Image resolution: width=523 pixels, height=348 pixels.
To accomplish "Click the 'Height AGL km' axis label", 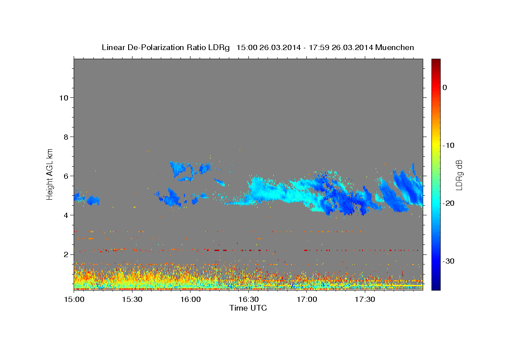I will 50,174.
